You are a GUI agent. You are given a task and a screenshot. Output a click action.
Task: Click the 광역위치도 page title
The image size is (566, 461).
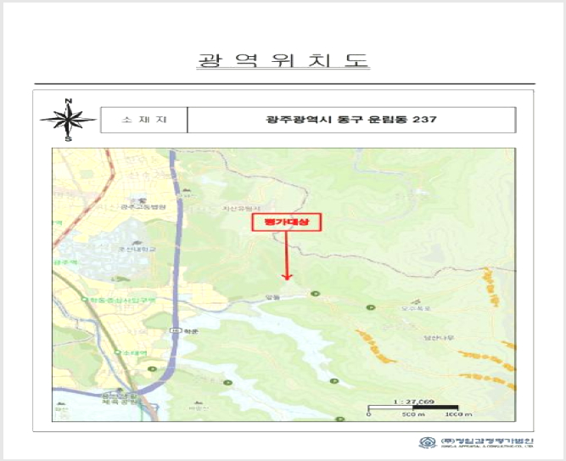pos(283,60)
